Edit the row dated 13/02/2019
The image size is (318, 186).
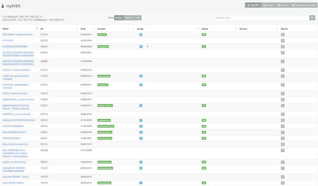(x=283, y=162)
